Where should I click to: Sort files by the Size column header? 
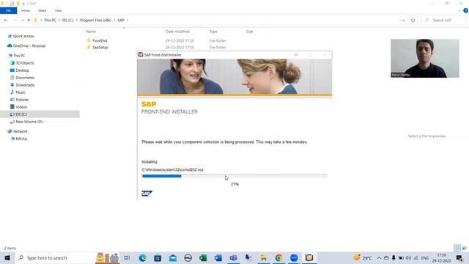tap(249, 32)
